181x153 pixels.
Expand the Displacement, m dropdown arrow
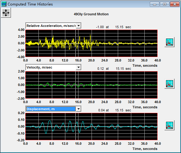pyautogui.click(x=79, y=109)
